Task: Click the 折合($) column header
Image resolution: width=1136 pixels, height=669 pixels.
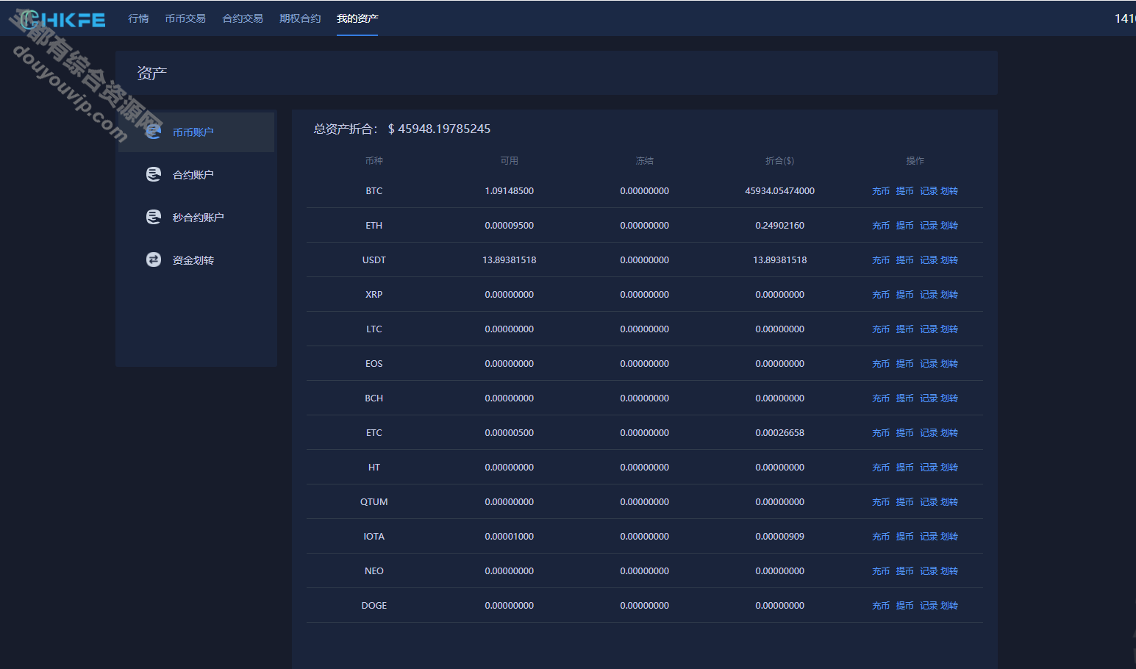Action: point(780,161)
